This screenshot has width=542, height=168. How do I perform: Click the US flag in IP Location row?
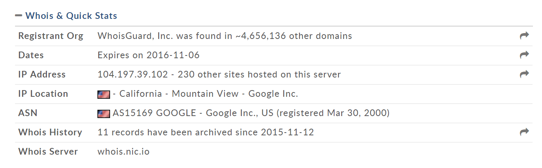[103, 94]
